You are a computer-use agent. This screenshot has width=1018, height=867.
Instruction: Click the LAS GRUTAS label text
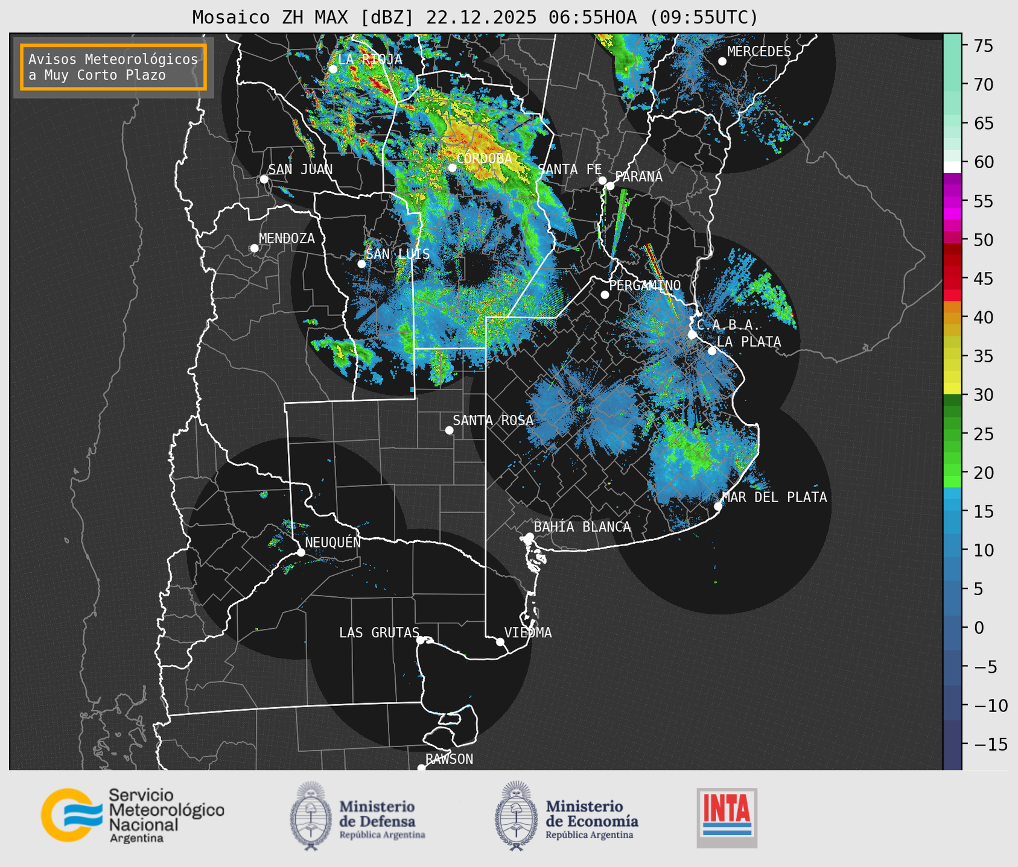[379, 632]
